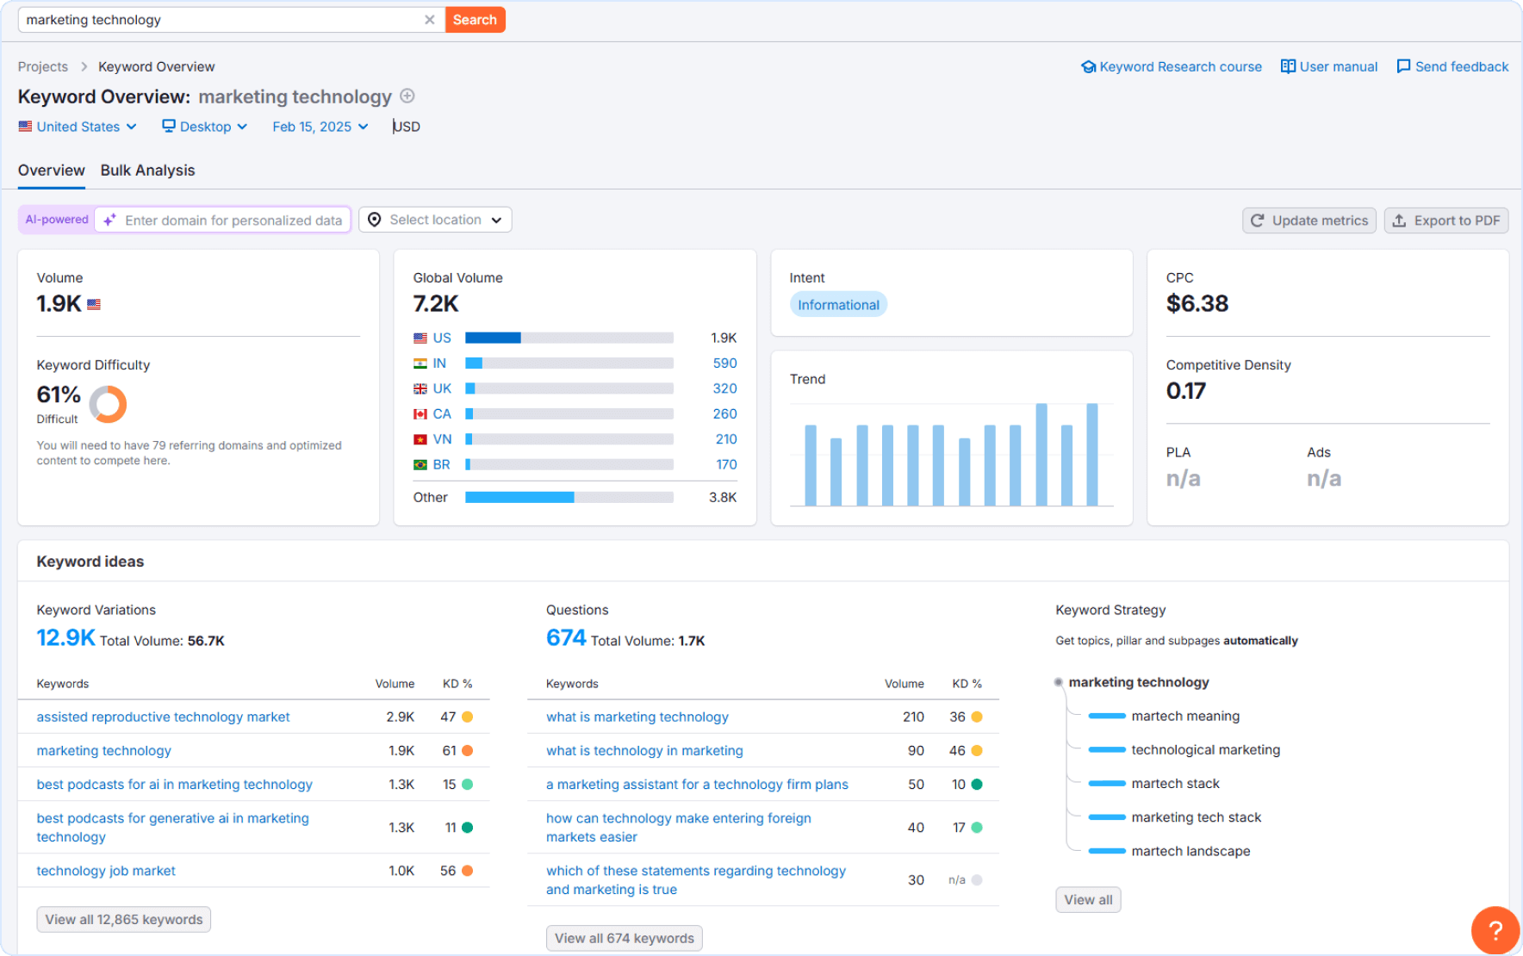
Task: Open marketing technology keyword in variations
Action: pyautogui.click(x=103, y=751)
